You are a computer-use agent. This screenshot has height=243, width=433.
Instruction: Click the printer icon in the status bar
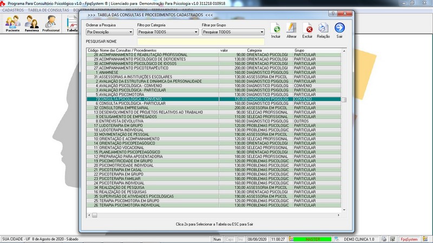384,239
